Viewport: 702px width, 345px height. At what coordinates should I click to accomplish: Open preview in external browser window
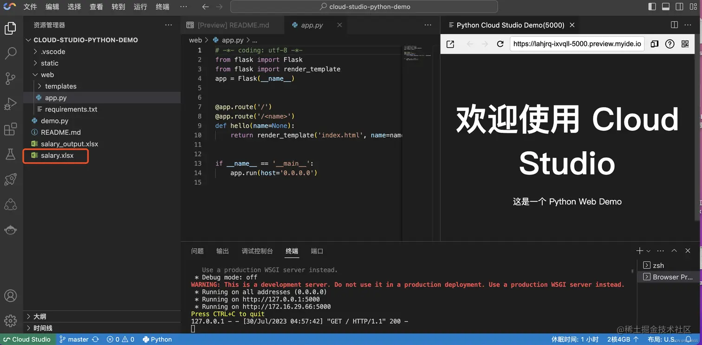tap(450, 44)
